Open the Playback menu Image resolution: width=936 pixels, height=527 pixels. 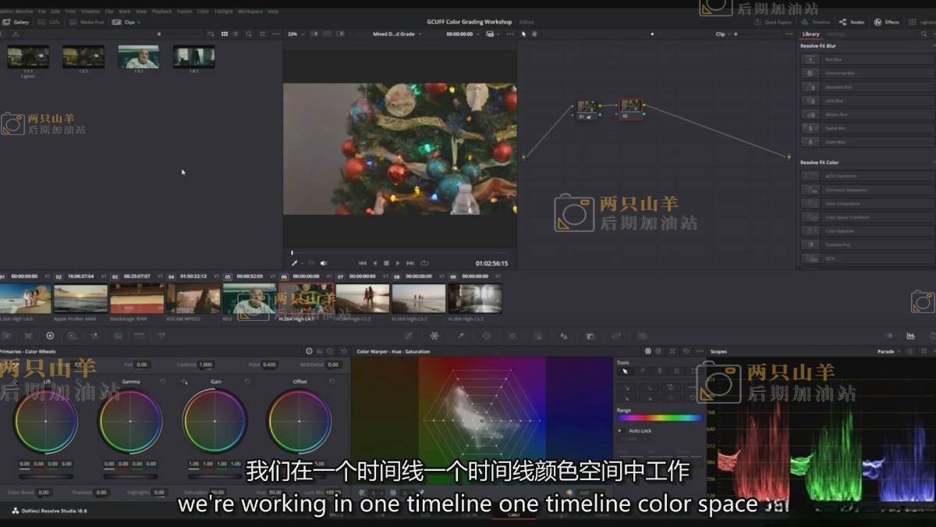161,12
